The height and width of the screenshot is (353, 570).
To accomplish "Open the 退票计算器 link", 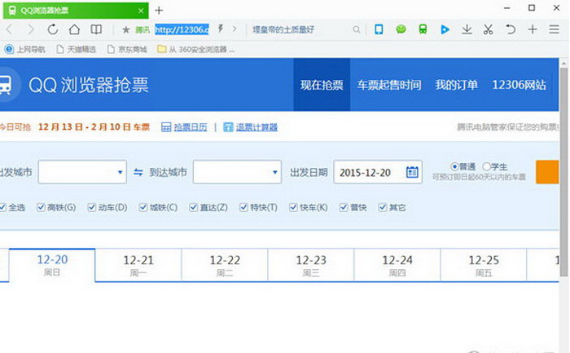I will tap(256, 127).
